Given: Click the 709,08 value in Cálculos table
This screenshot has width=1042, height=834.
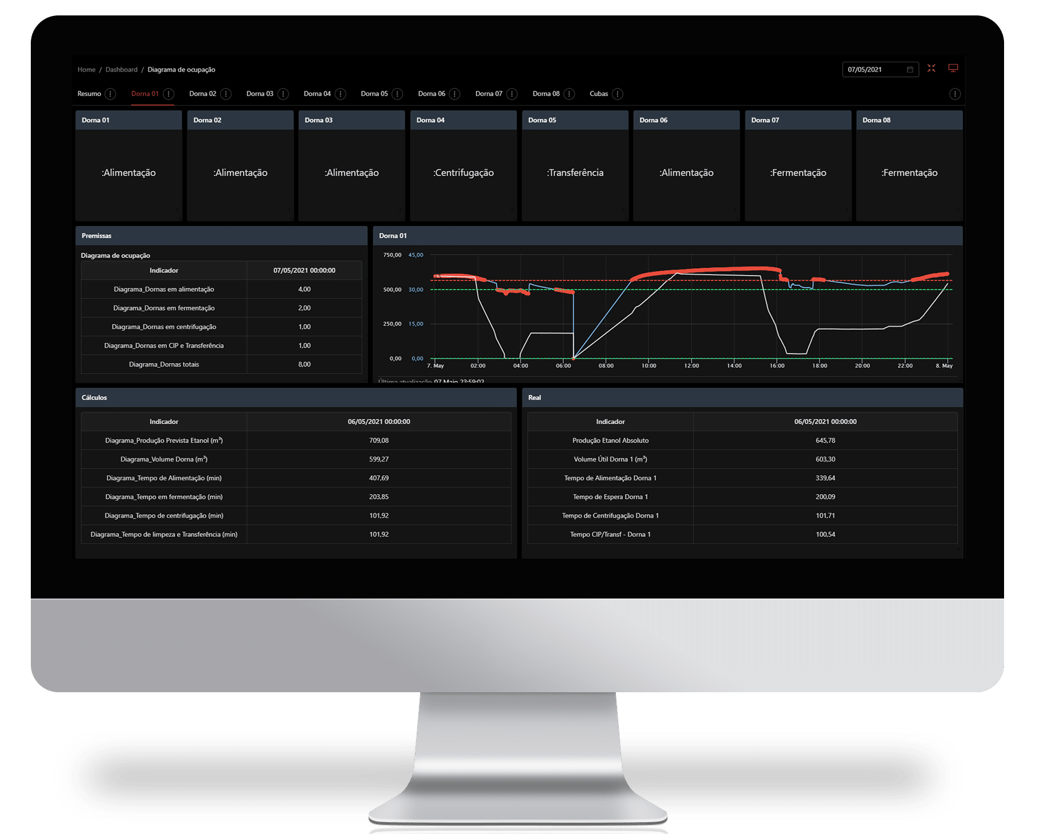Looking at the screenshot, I should point(379,440).
